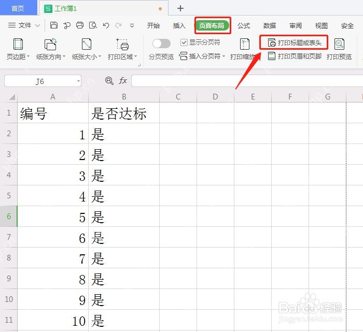
Task: Switch to the 安全 ribbon tab
Action: (x=347, y=25)
